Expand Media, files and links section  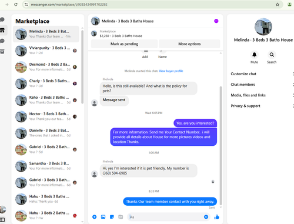tap(262, 95)
